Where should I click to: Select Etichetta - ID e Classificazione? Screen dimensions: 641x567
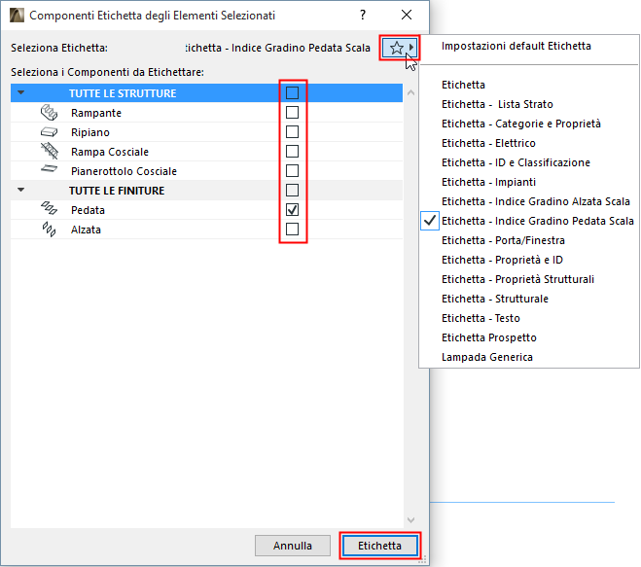[516, 162]
